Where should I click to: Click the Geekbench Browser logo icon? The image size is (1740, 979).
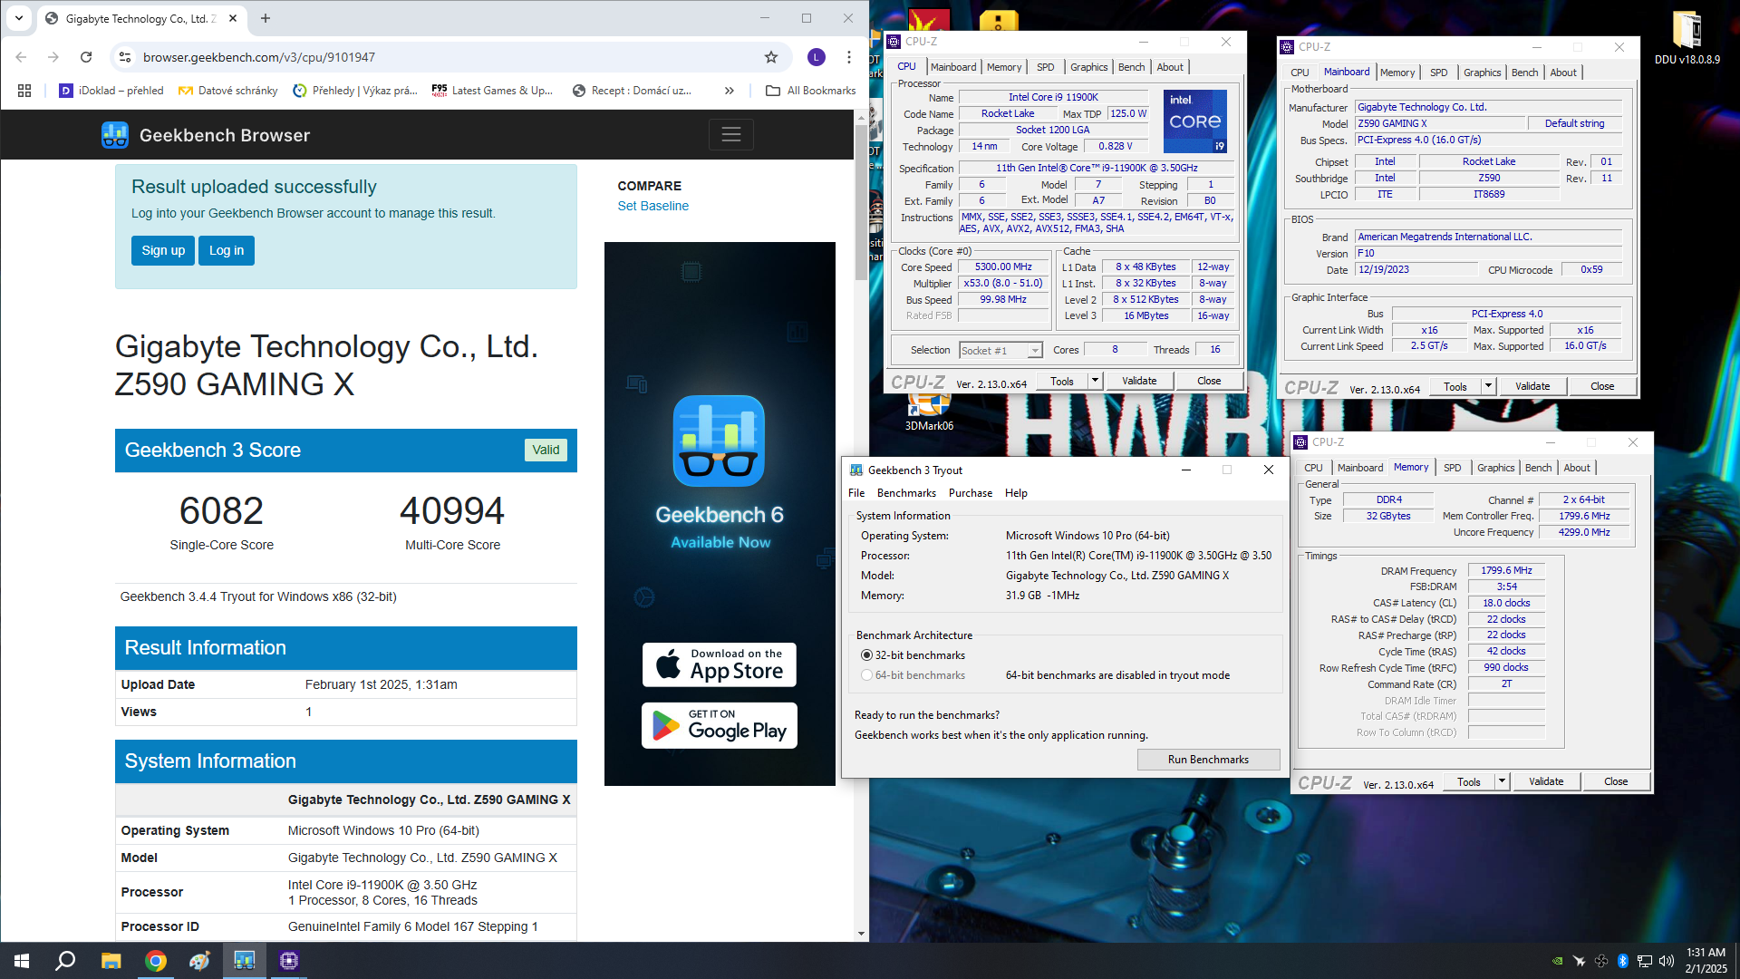(115, 135)
